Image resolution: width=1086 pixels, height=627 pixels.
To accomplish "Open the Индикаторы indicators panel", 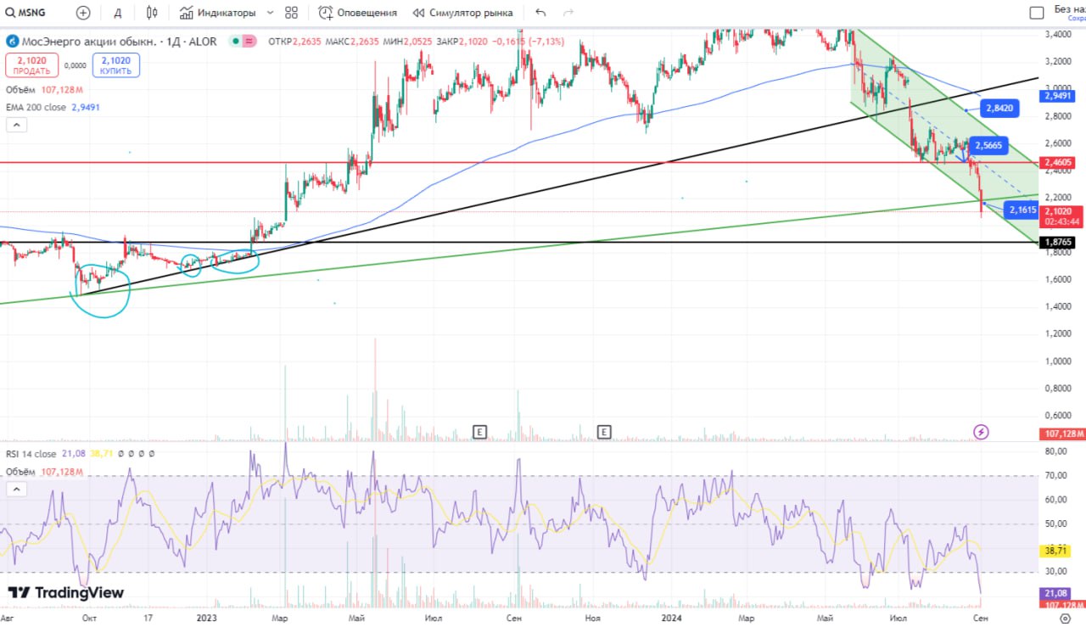I will 217,13.
